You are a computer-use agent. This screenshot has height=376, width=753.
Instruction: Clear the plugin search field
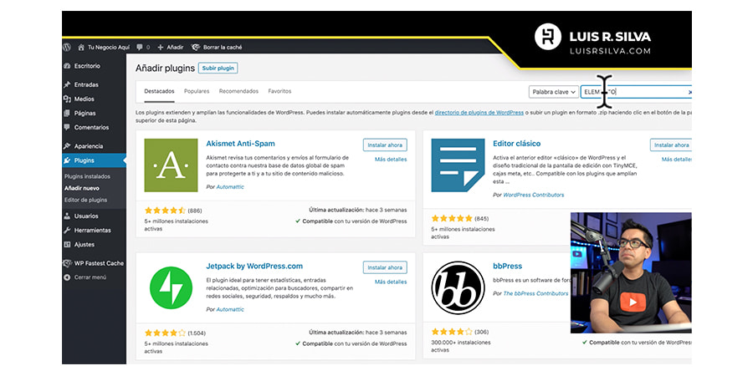[690, 92]
